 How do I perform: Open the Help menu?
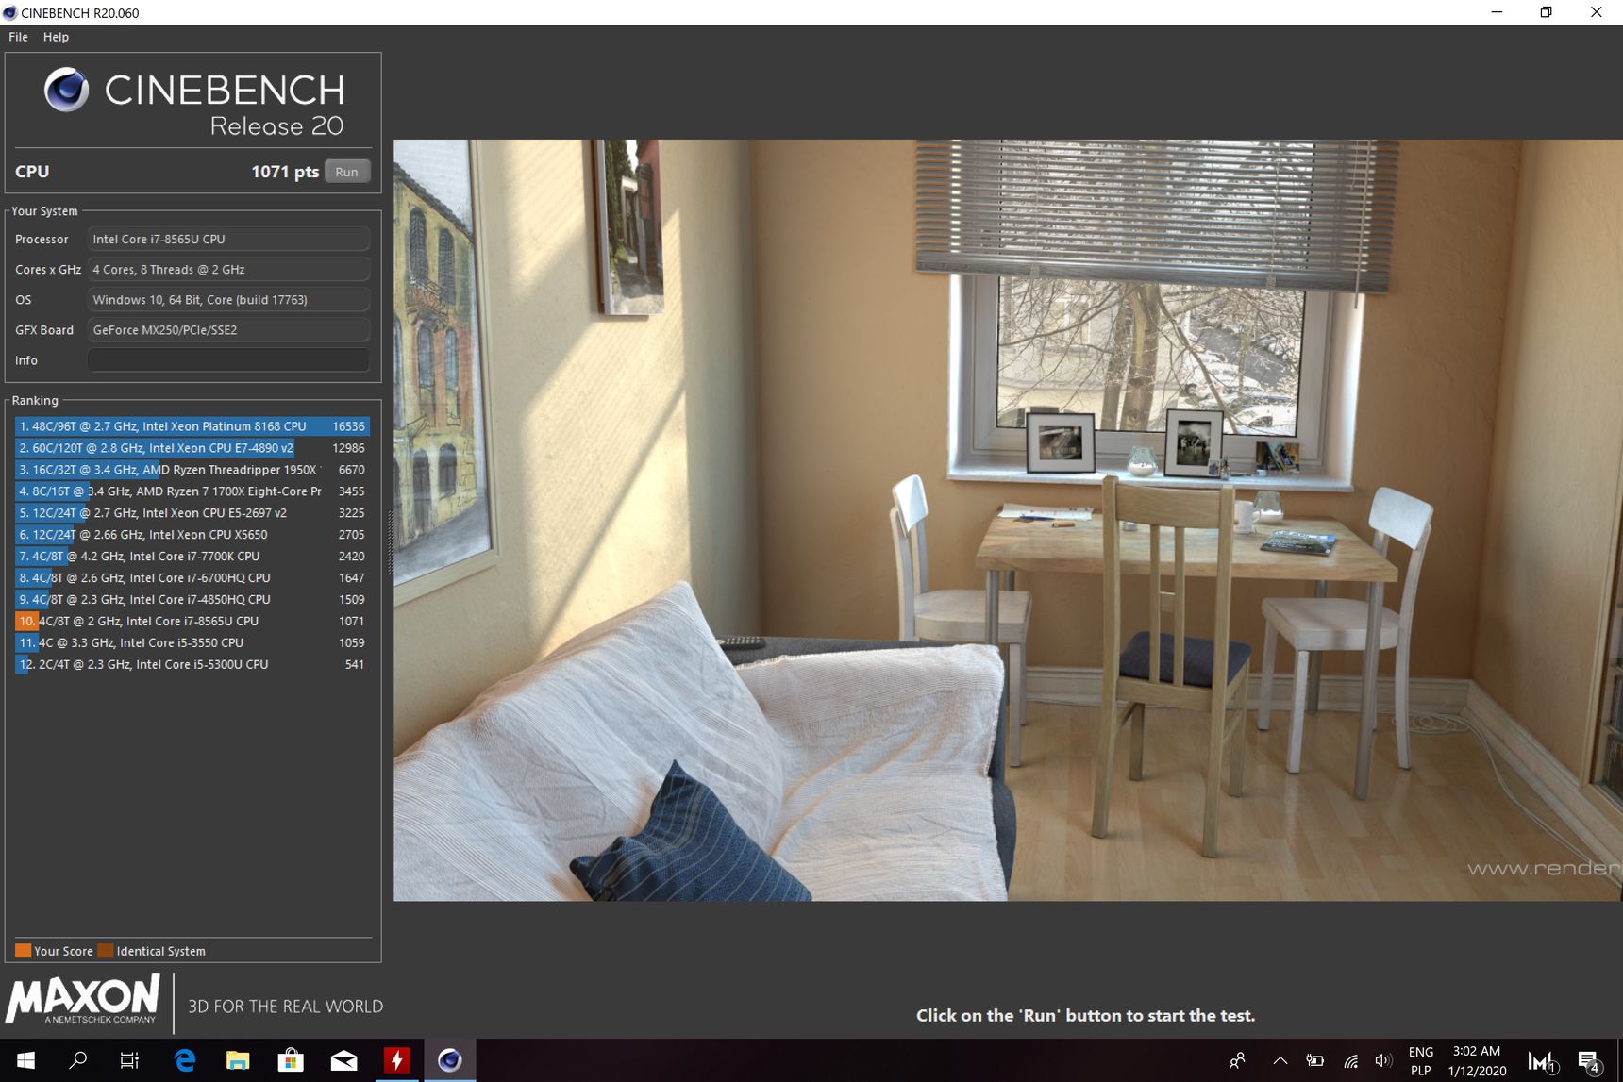(56, 37)
